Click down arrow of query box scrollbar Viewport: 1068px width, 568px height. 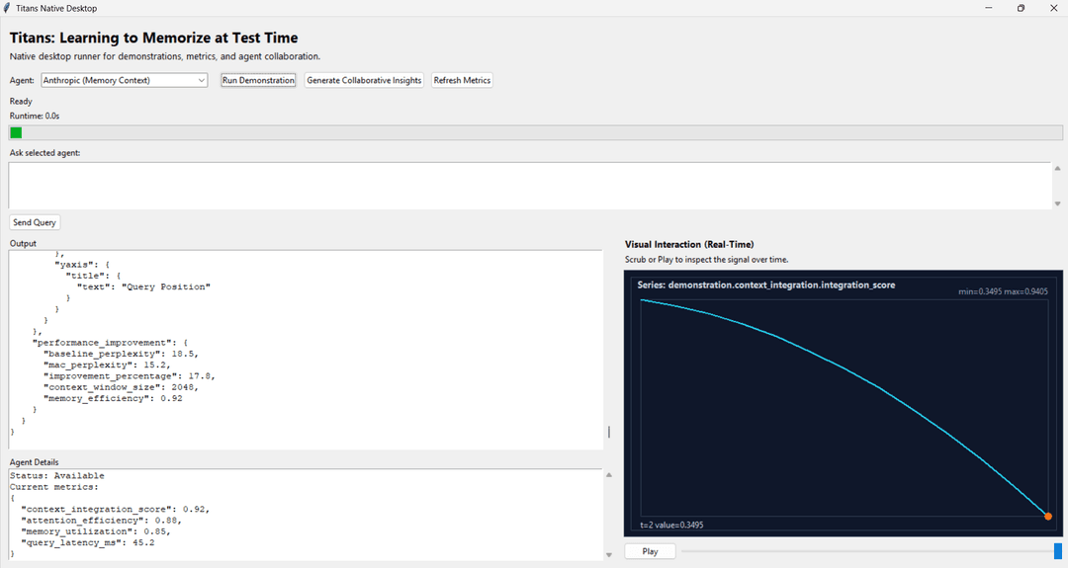click(1057, 203)
